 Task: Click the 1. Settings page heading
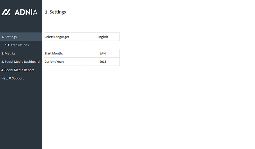[x=55, y=12]
